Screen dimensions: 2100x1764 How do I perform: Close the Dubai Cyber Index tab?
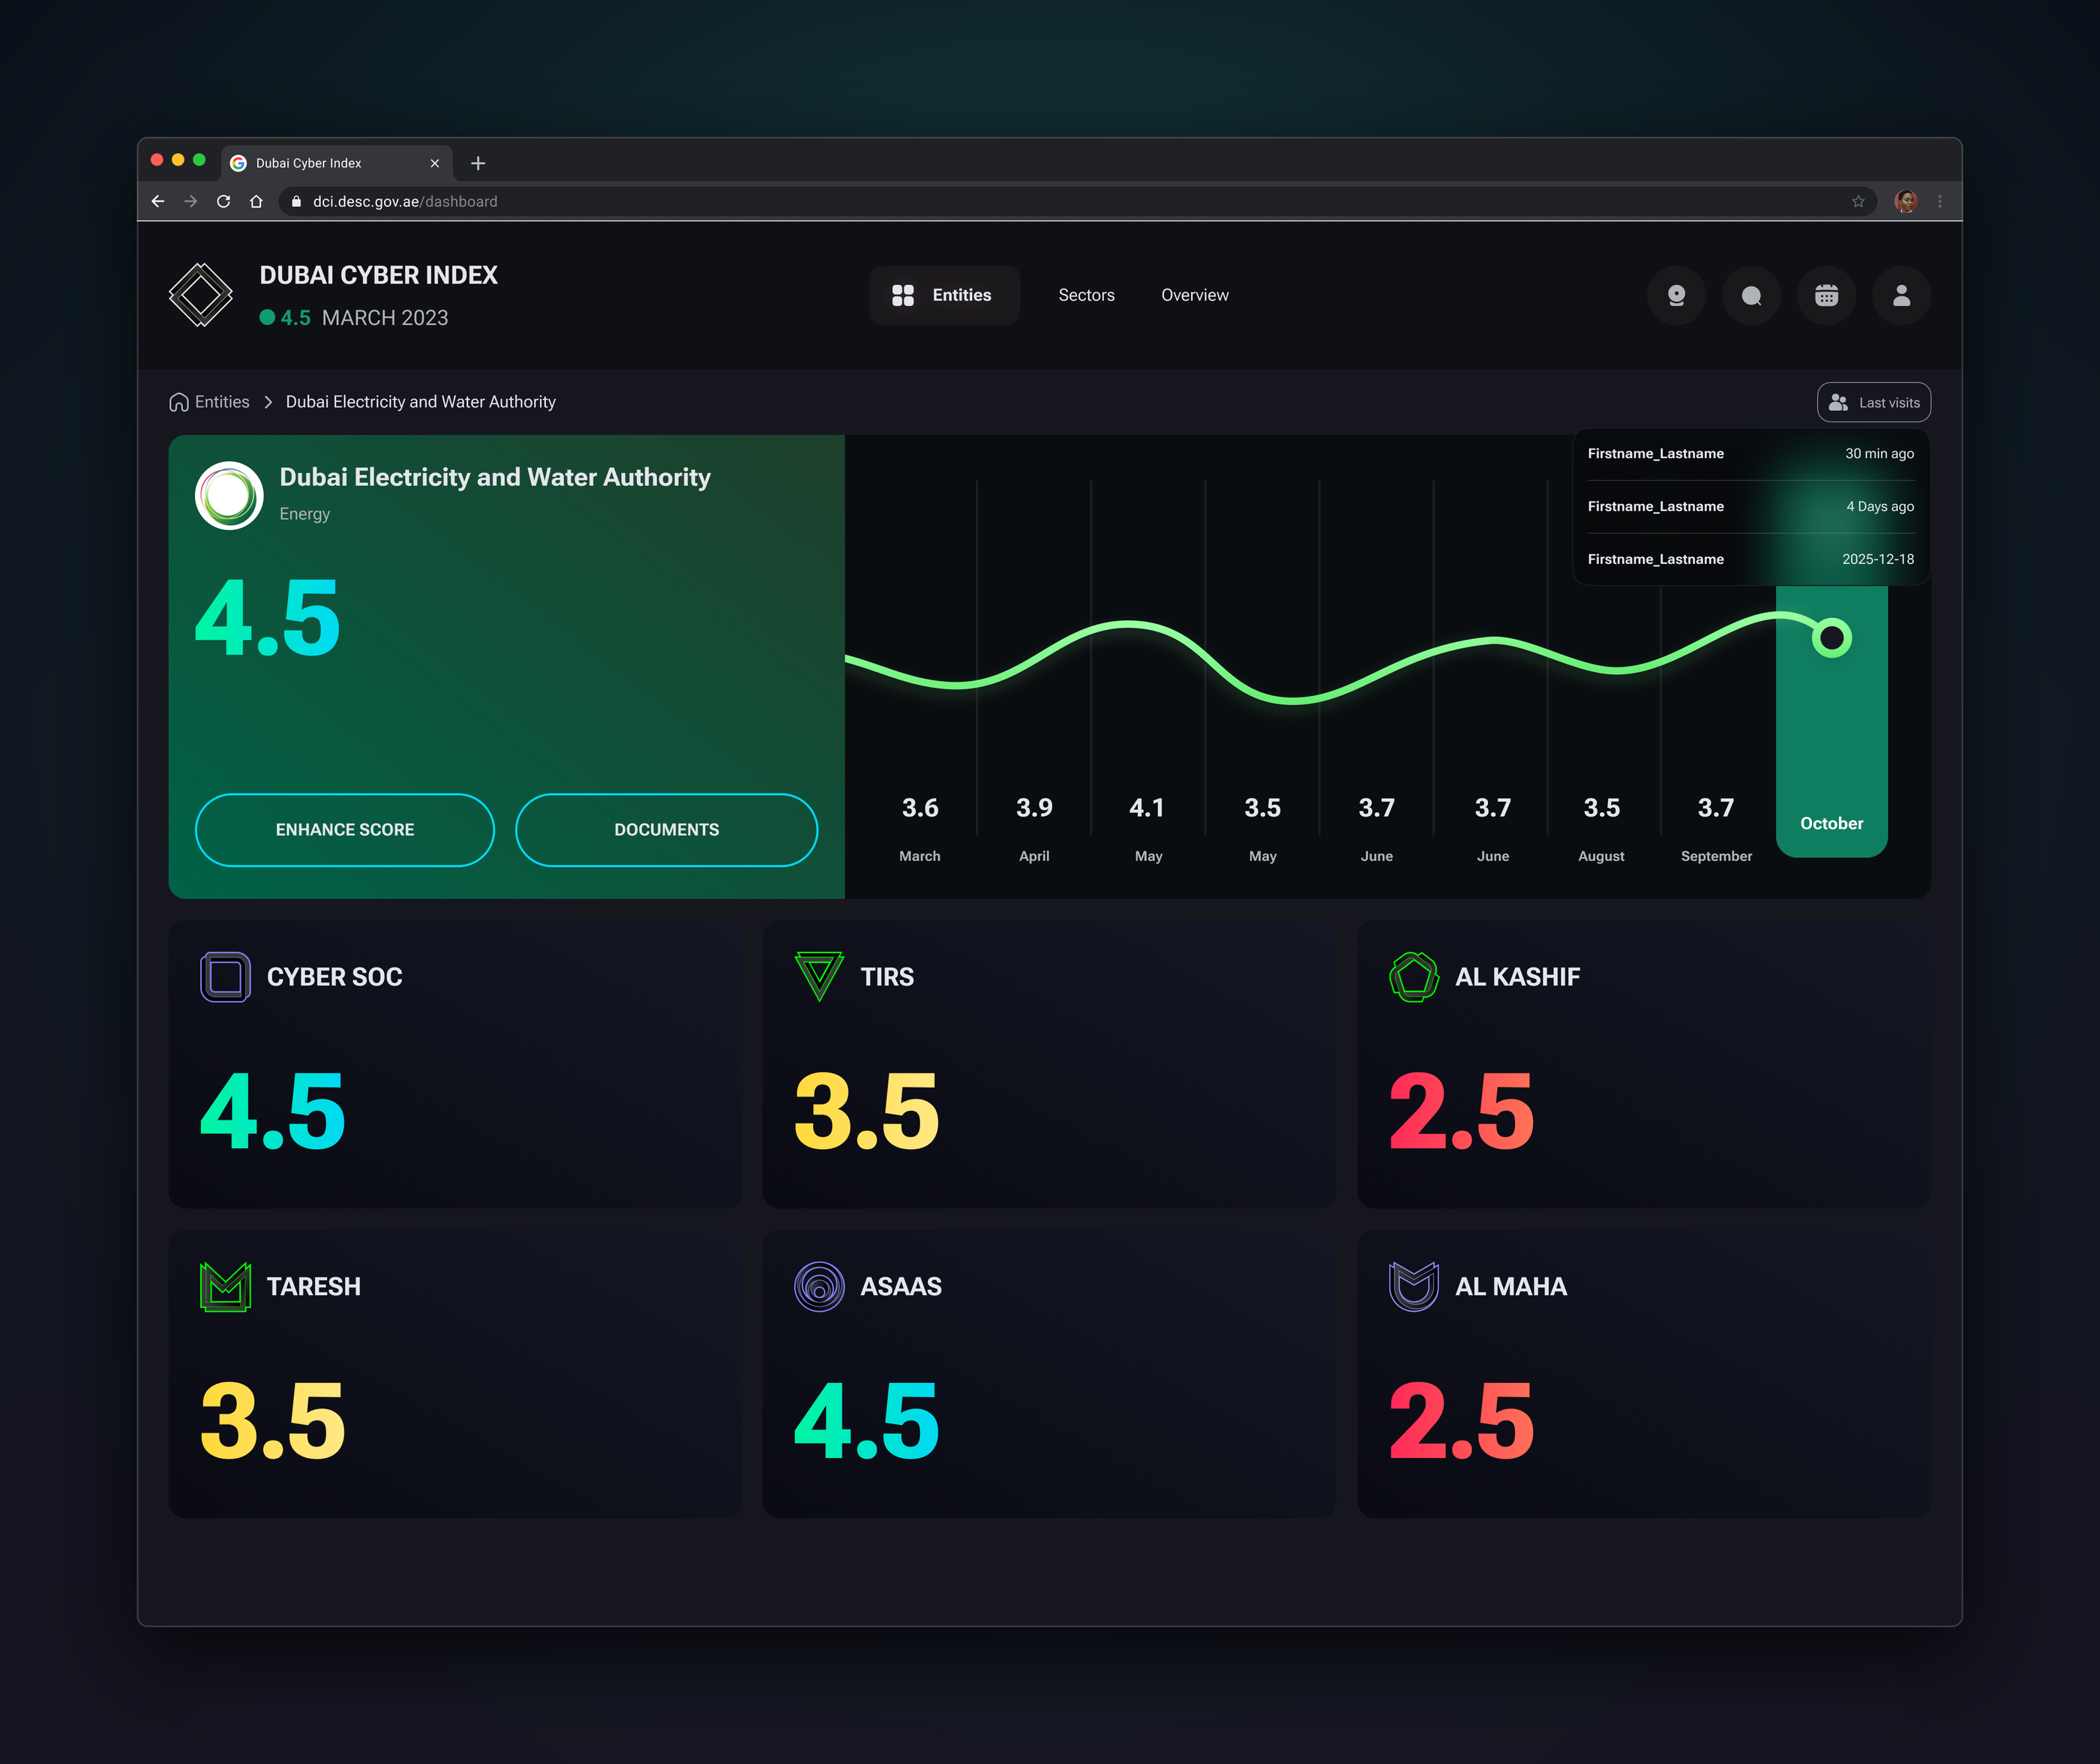tap(435, 163)
